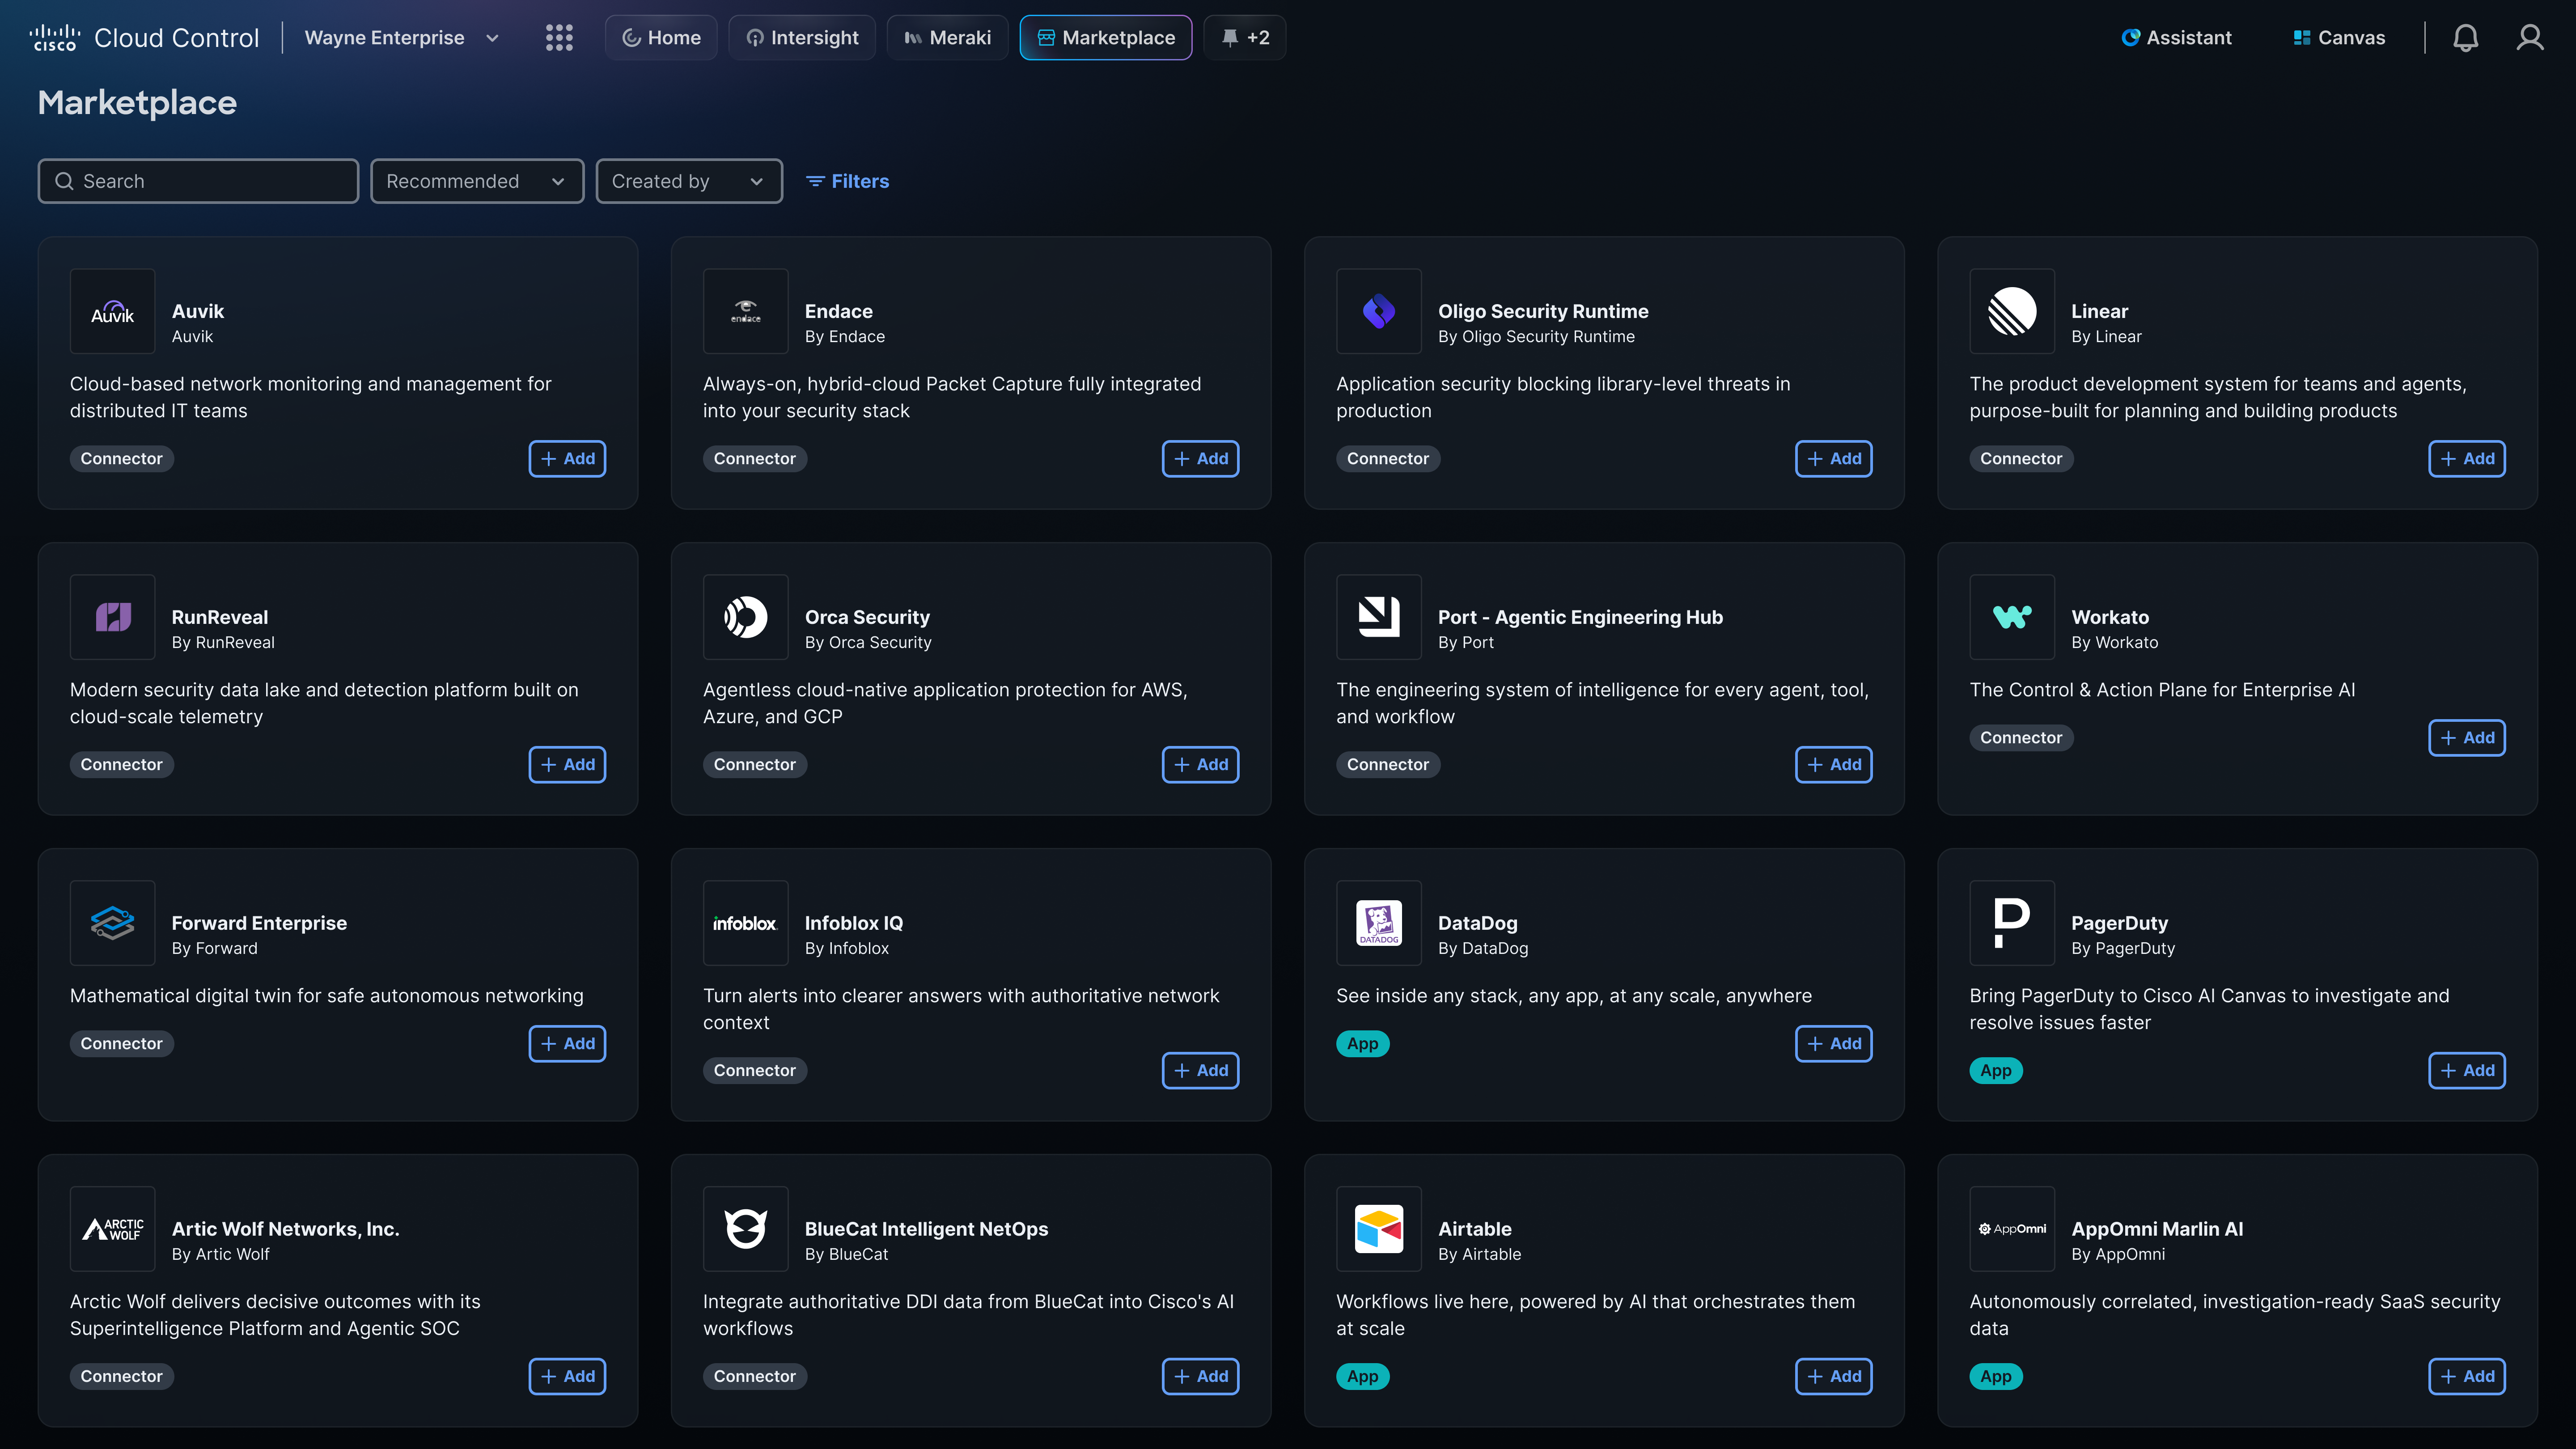
Task: Expand the Wayne Enterprise organization dropdown
Action: pyautogui.click(x=401, y=38)
